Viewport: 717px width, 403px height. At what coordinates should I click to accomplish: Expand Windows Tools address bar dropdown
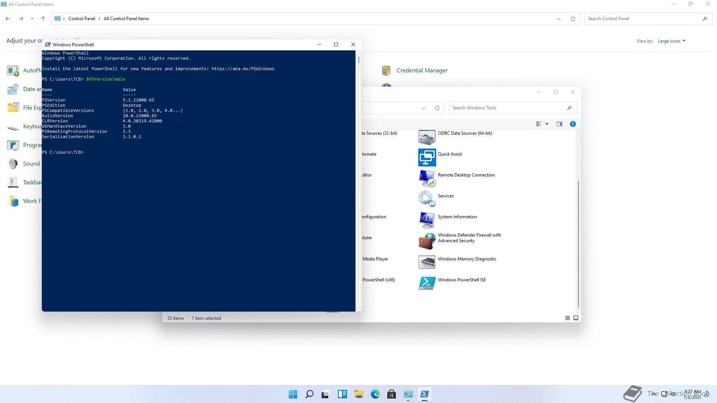[423, 108]
